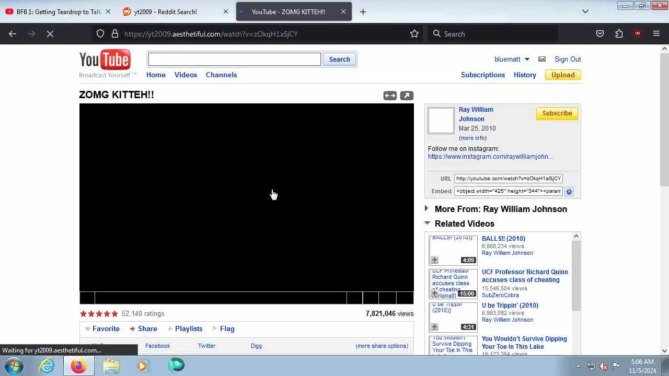This screenshot has width=669, height=376.
Task: Share video via Twitter link
Action: coord(206,346)
